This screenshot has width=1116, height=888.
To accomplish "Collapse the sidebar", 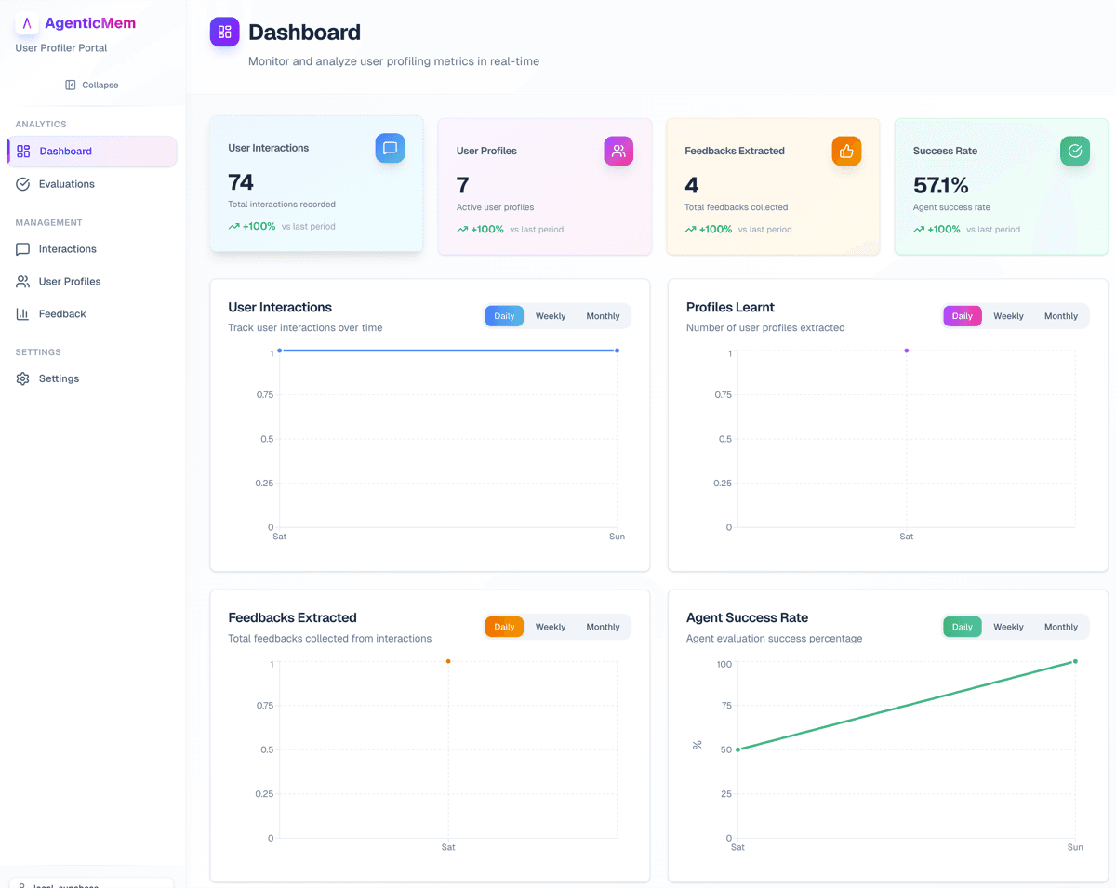I will click(91, 85).
